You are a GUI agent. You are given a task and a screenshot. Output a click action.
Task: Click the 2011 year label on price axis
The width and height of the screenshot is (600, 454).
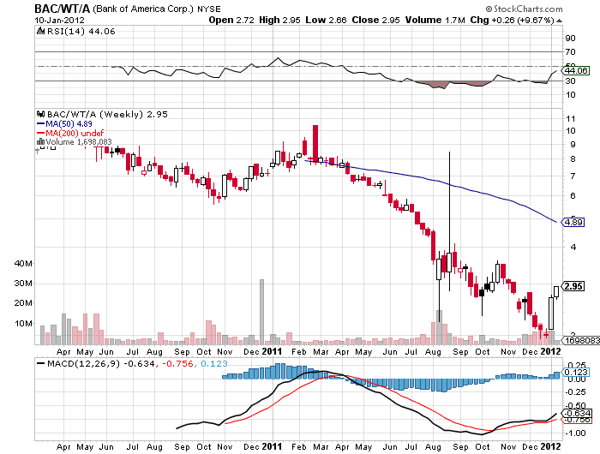point(272,351)
